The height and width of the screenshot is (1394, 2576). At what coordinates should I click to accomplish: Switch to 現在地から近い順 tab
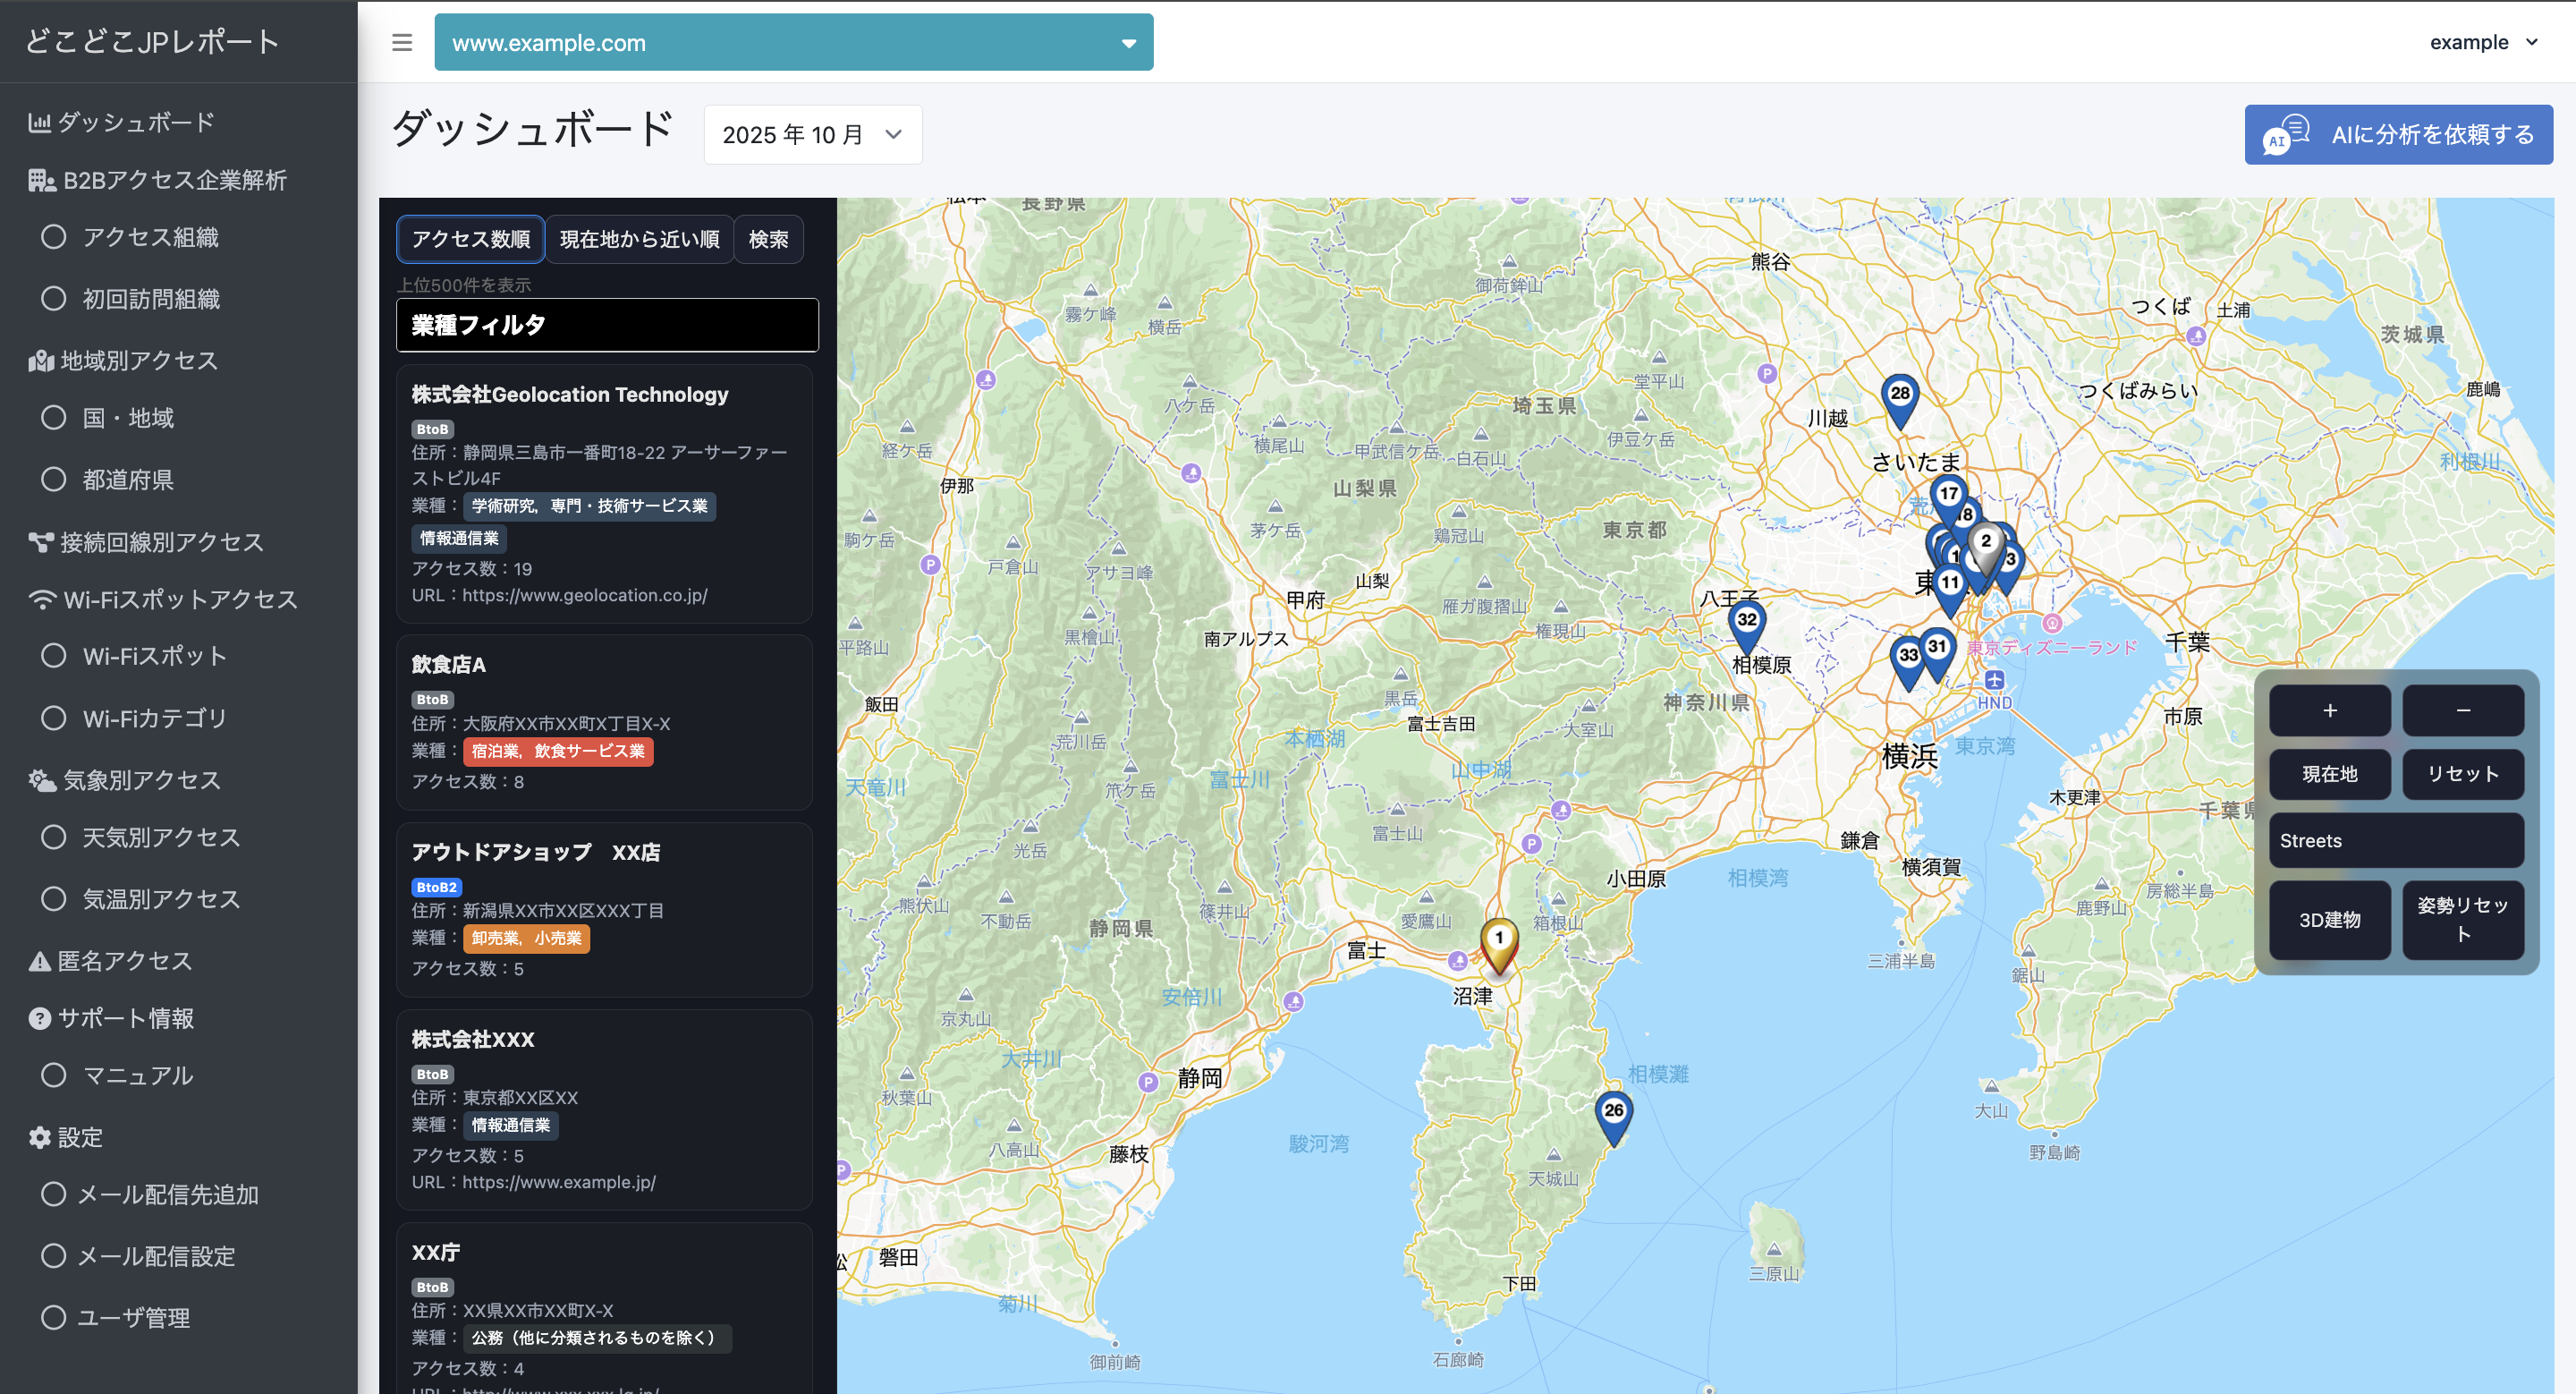coord(639,240)
